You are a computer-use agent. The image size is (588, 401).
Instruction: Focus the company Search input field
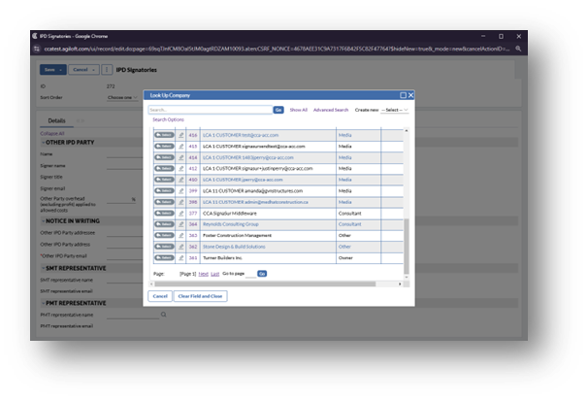point(210,110)
